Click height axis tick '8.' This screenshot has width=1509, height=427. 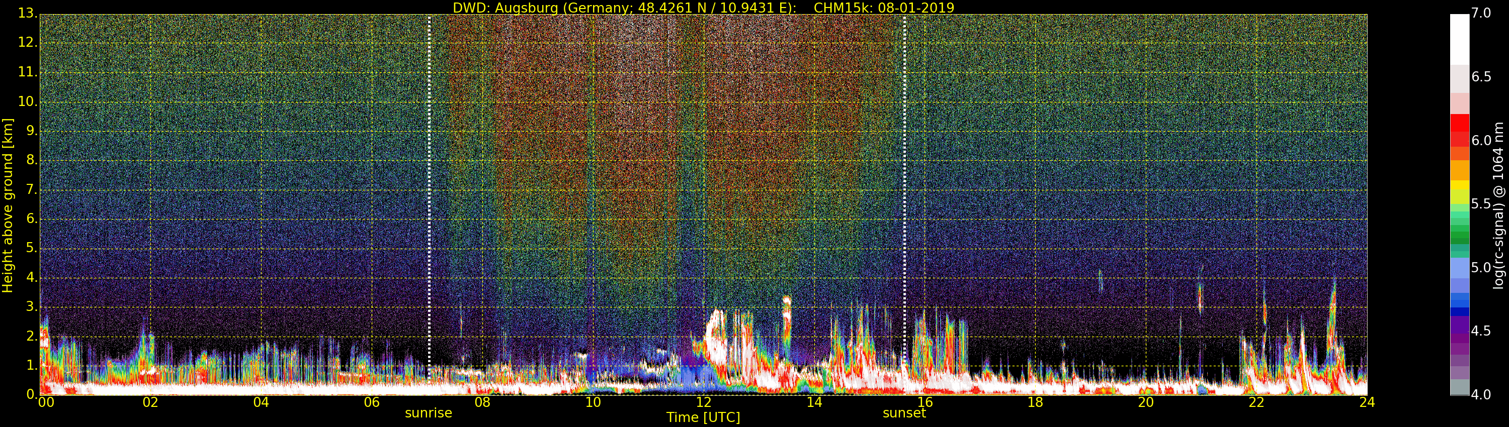pos(31,160)
